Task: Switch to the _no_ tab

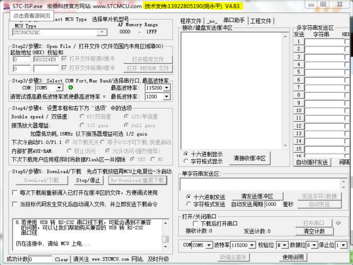Action: [212, 21]
